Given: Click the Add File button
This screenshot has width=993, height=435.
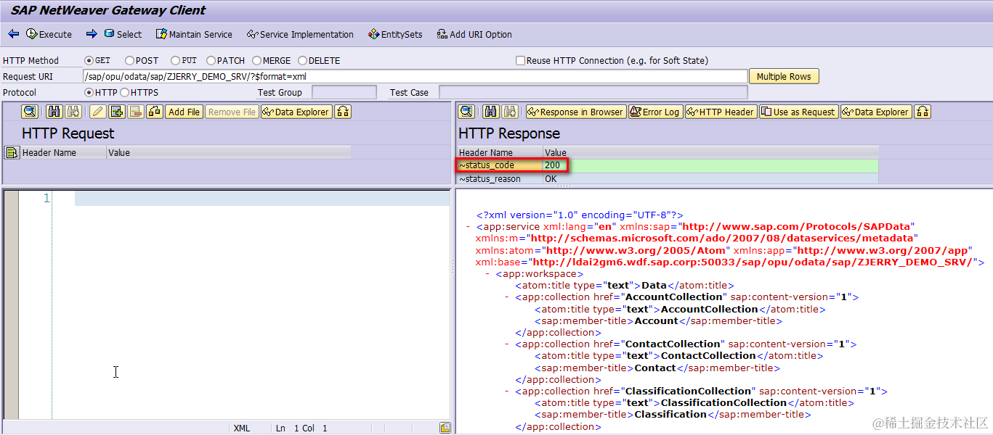Looking at the screenshot, I should [x=184, y=112].
